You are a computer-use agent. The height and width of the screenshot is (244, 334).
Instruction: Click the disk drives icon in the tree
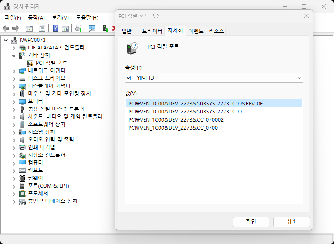[22, 79]
